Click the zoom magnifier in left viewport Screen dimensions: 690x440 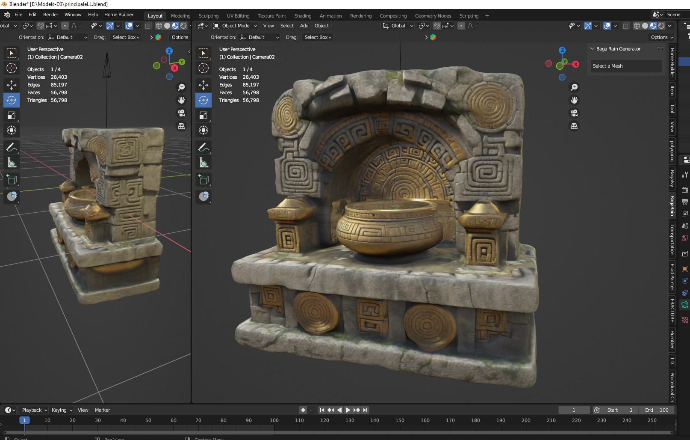pyautogui.click(x=181, y=87)
